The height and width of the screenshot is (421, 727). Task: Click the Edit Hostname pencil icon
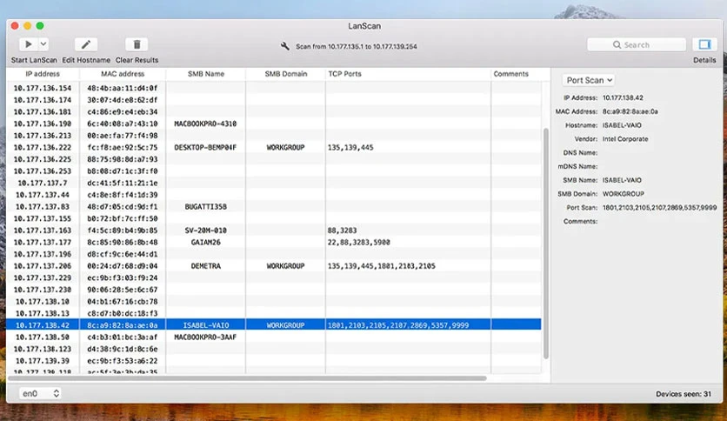tap(86, 44)
